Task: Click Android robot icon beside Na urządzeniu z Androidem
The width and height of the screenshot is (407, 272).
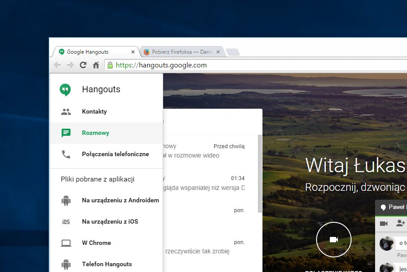Action: point(66,201)
